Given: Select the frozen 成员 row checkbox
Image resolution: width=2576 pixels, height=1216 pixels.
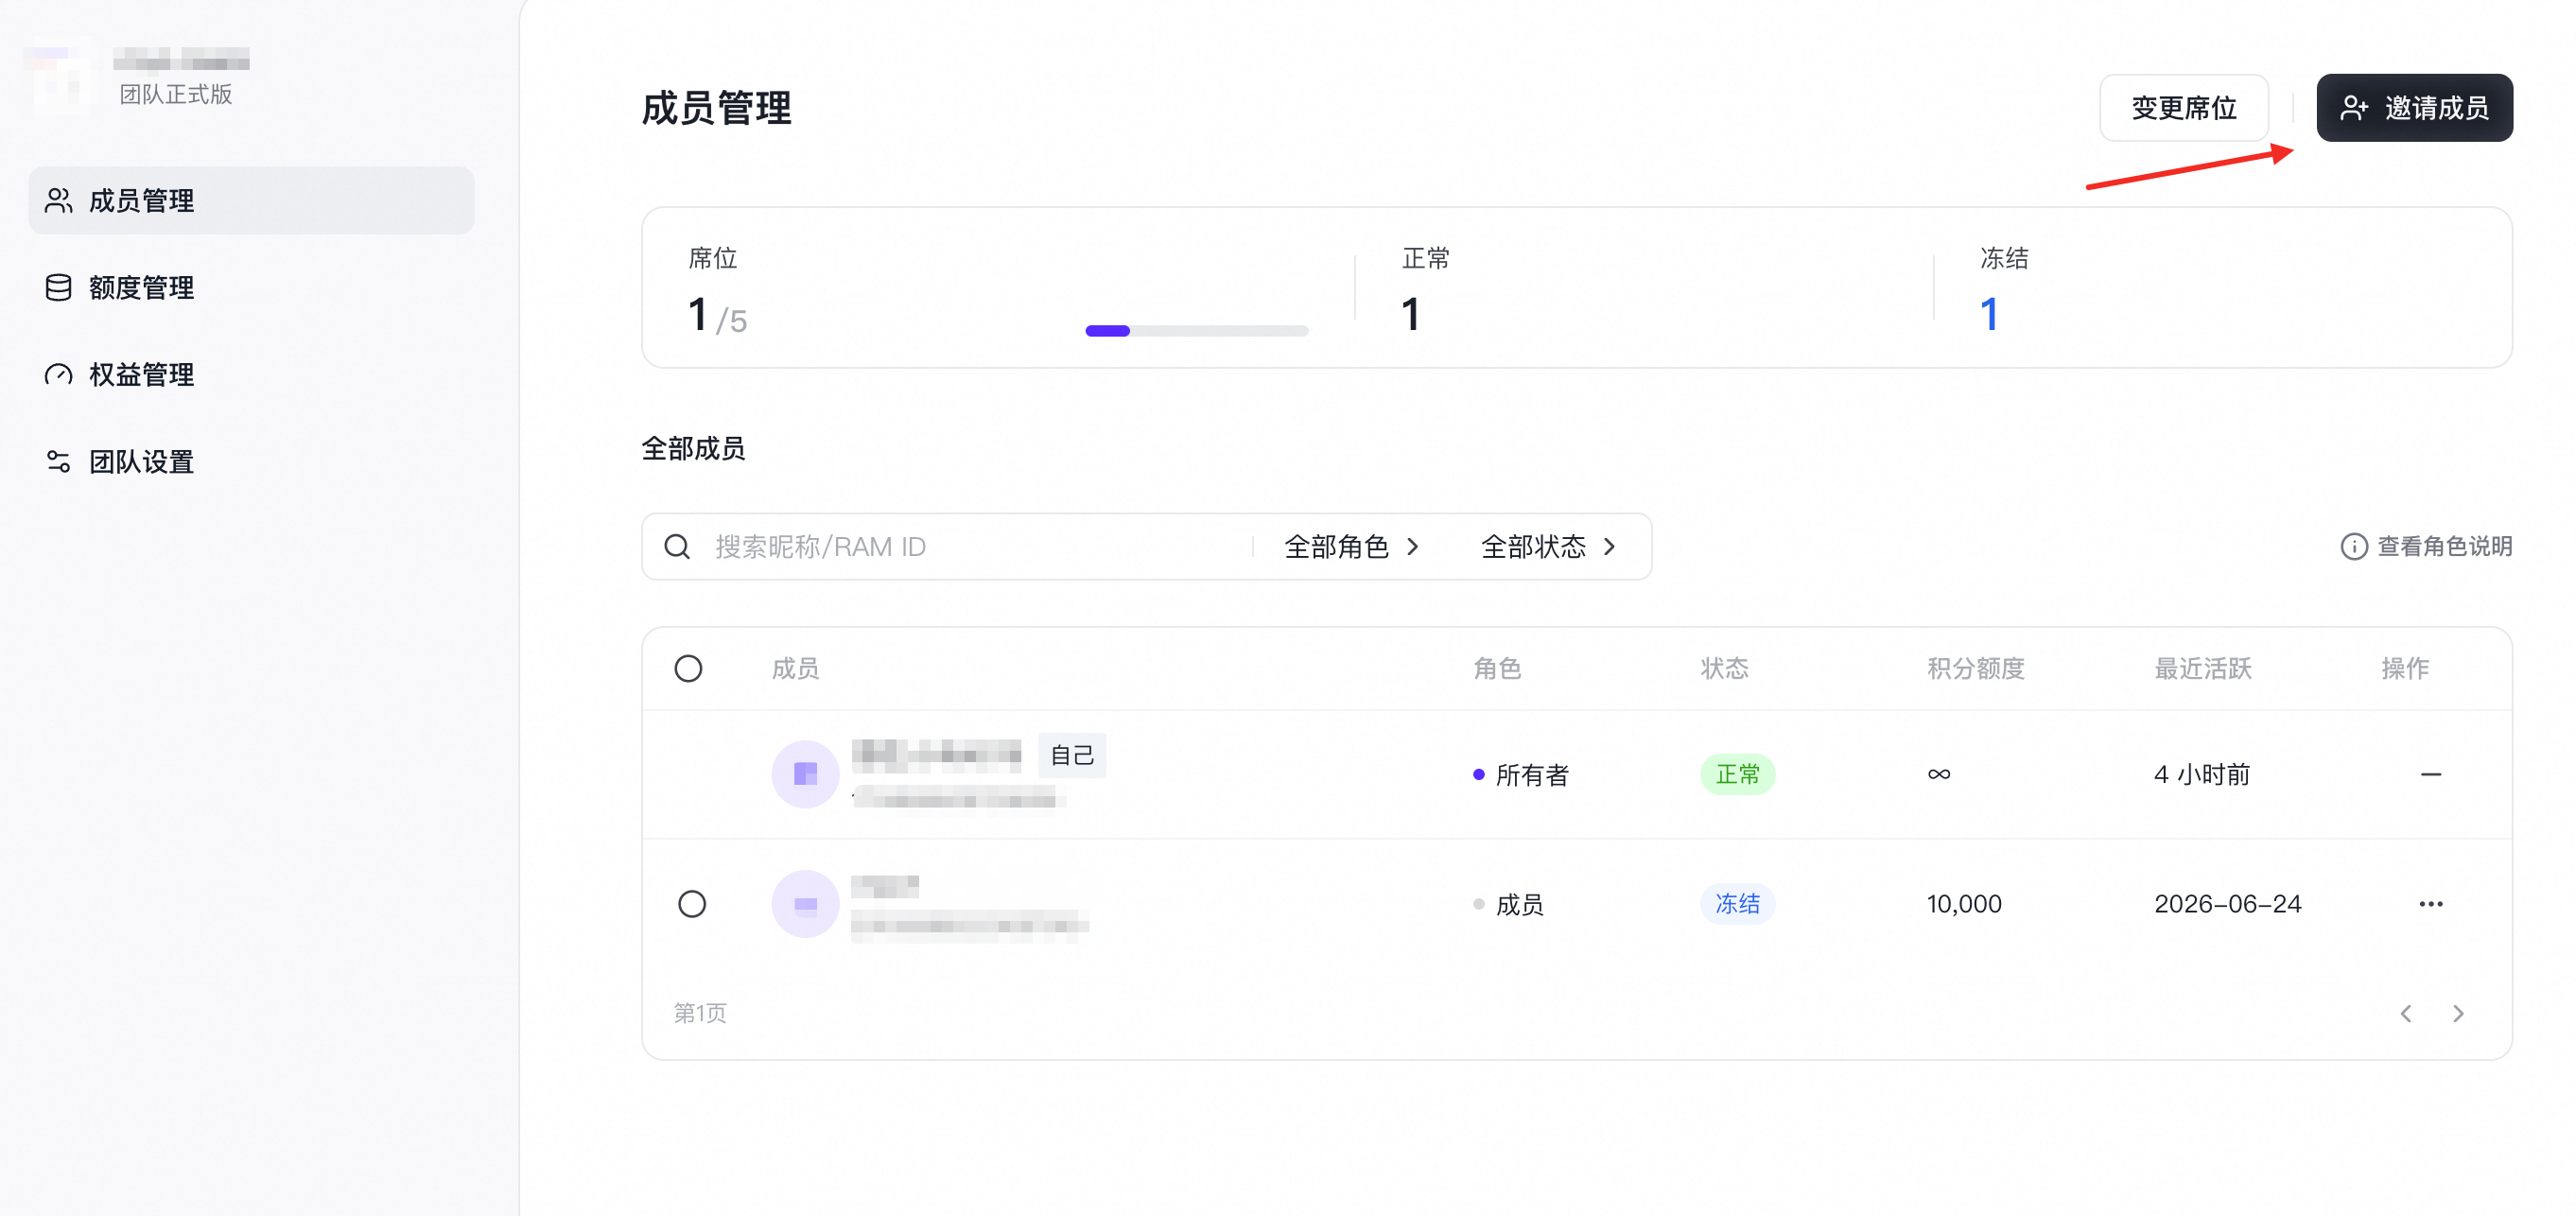Looking at the screenshot, I should (x=692, y=904).
